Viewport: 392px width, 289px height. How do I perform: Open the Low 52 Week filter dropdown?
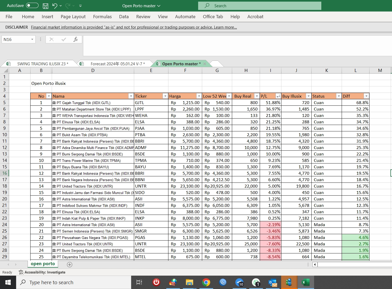[229, 96]
